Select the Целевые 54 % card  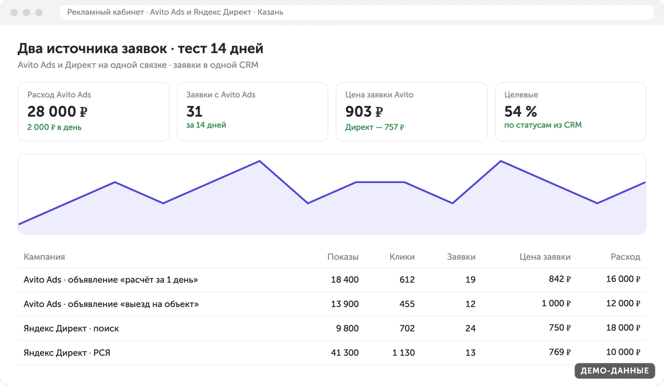(x=571, y=112)
